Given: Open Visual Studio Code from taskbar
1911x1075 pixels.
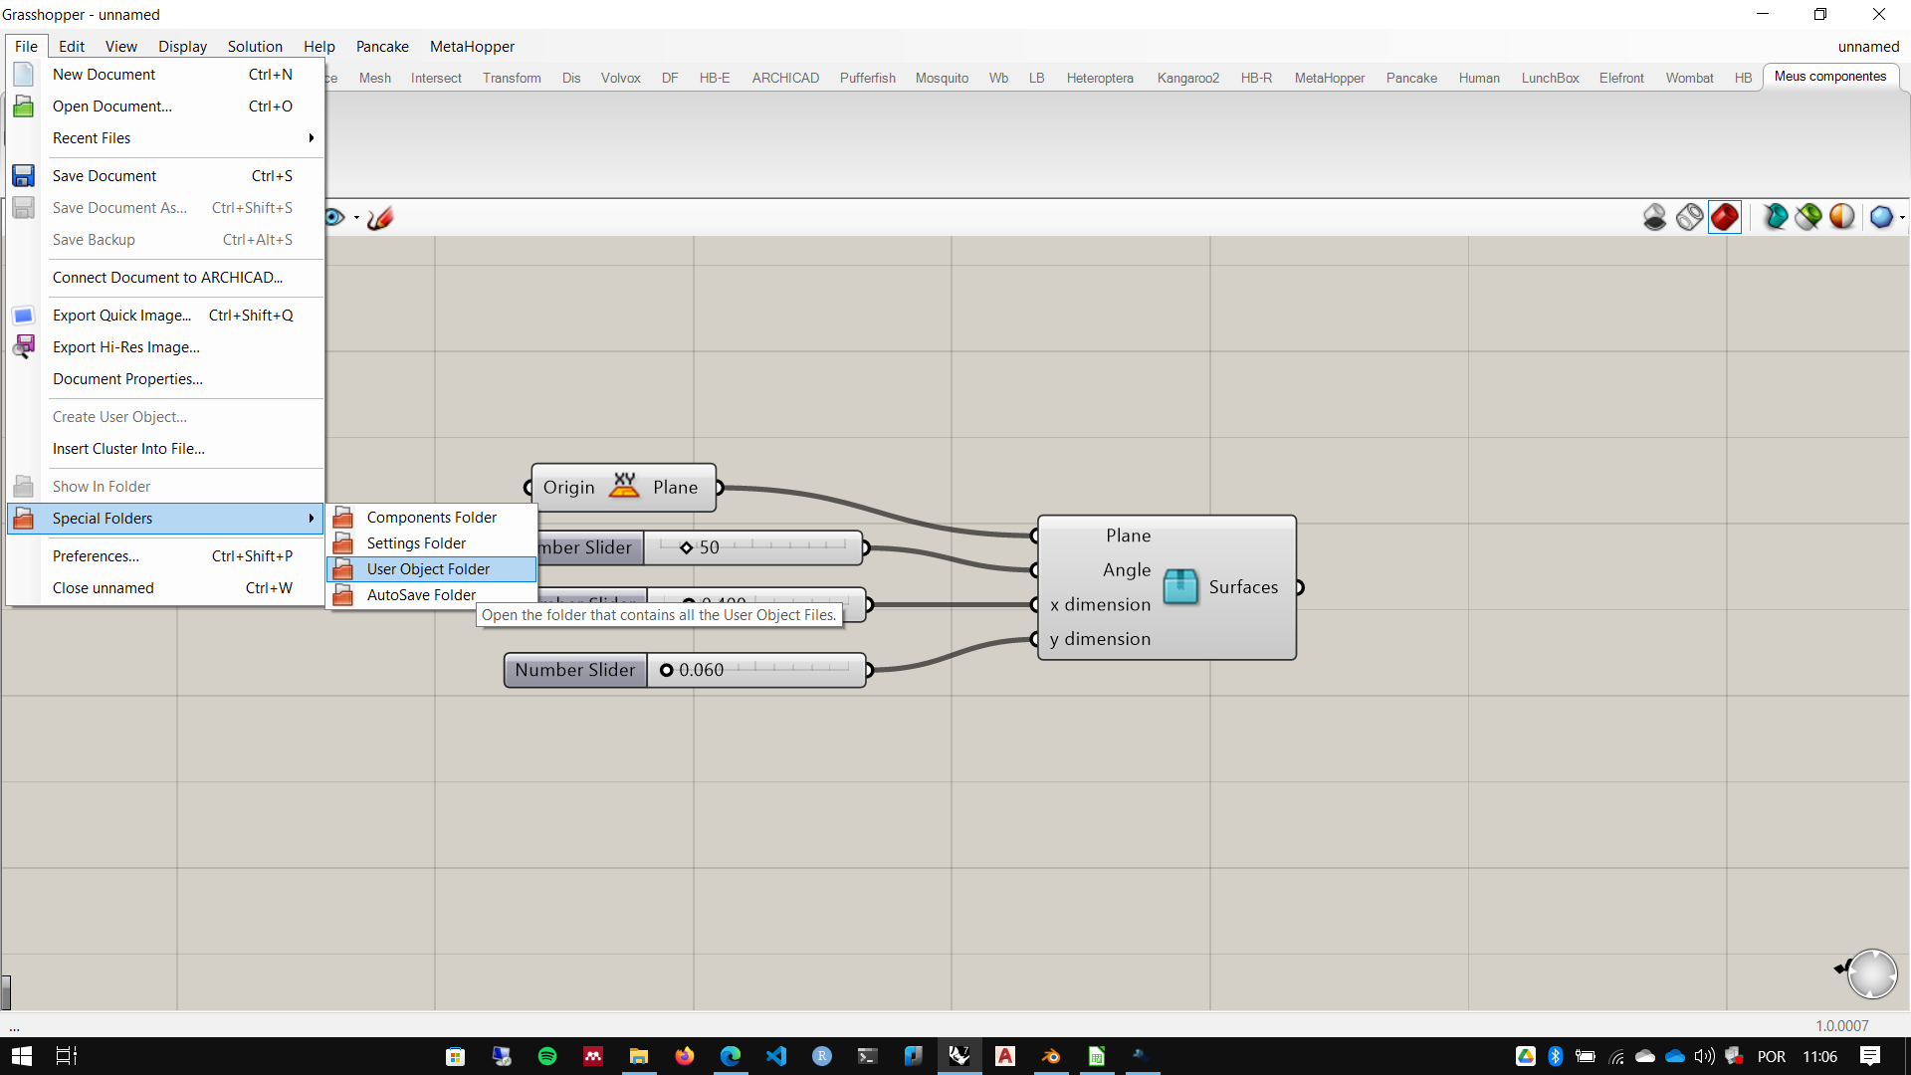Looking at the screenshot, I should [776, 1056].
